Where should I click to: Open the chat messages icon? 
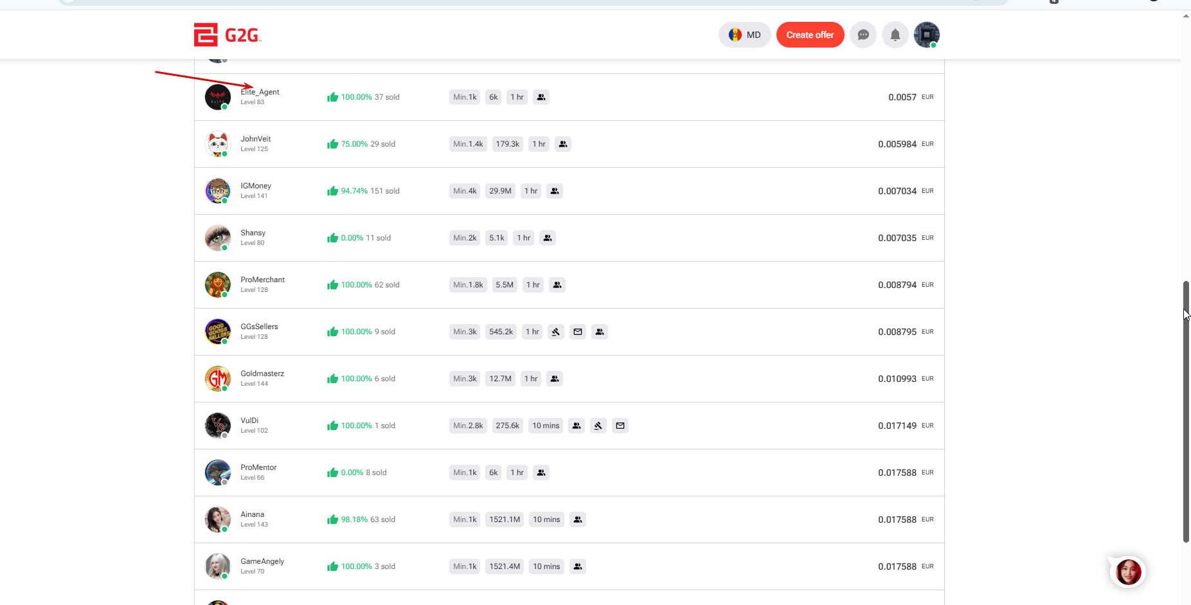tap(863, 35)
